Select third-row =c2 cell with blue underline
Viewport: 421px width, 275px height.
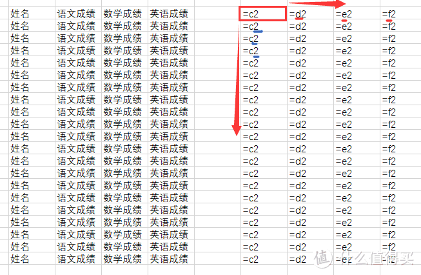click(x=264, y=39)
